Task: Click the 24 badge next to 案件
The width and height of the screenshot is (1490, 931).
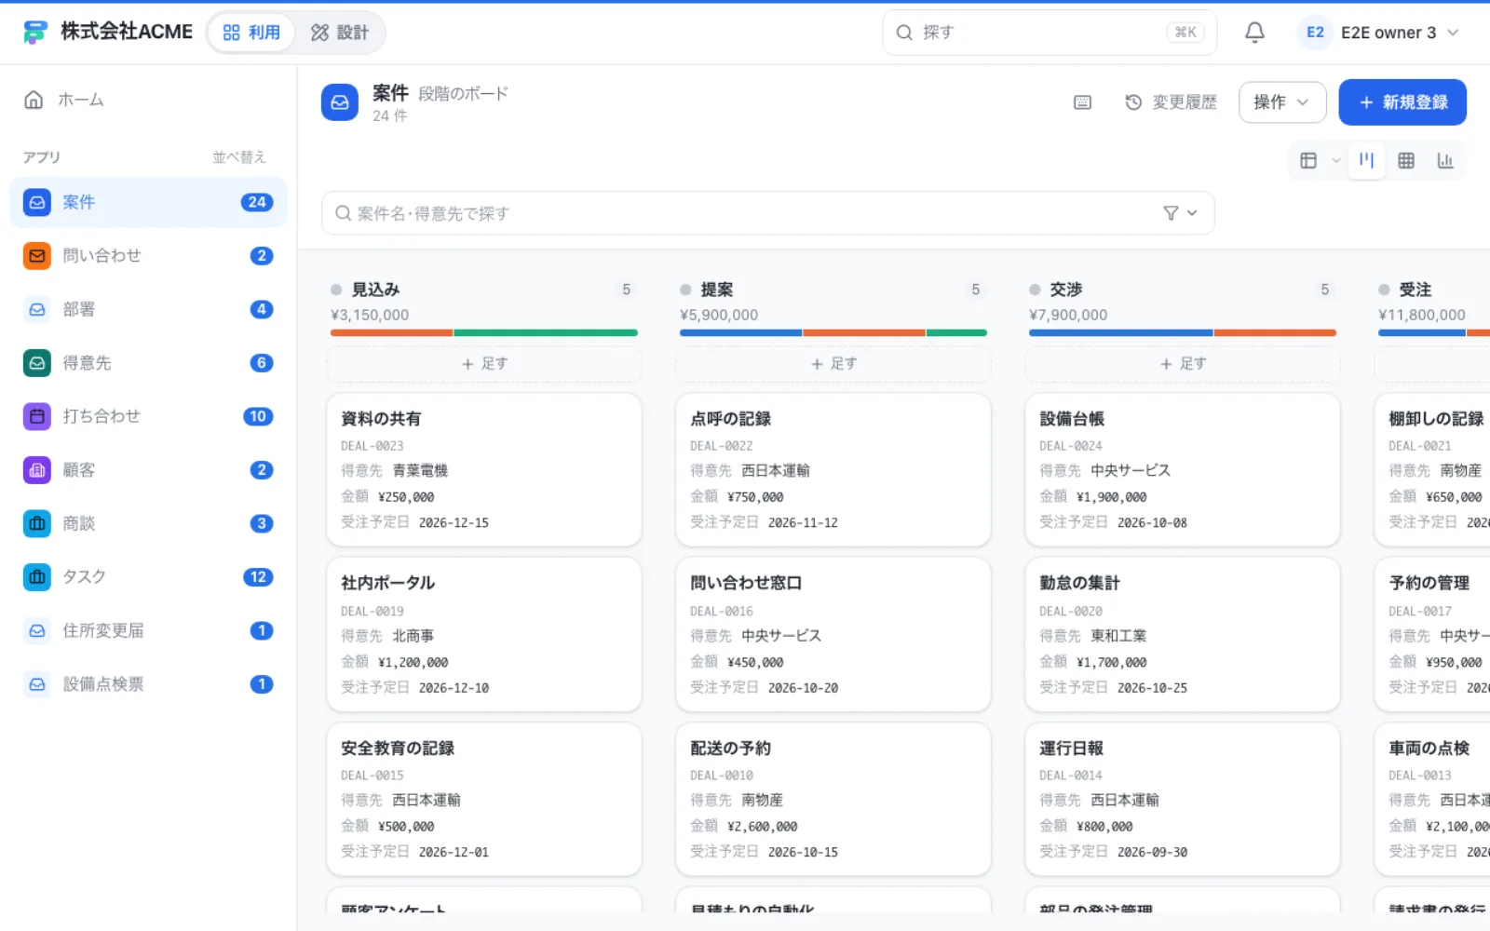Action: tap(257, 202)
